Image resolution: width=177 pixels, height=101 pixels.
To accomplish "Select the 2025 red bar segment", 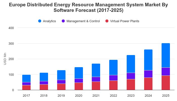I will click(166, 83).
